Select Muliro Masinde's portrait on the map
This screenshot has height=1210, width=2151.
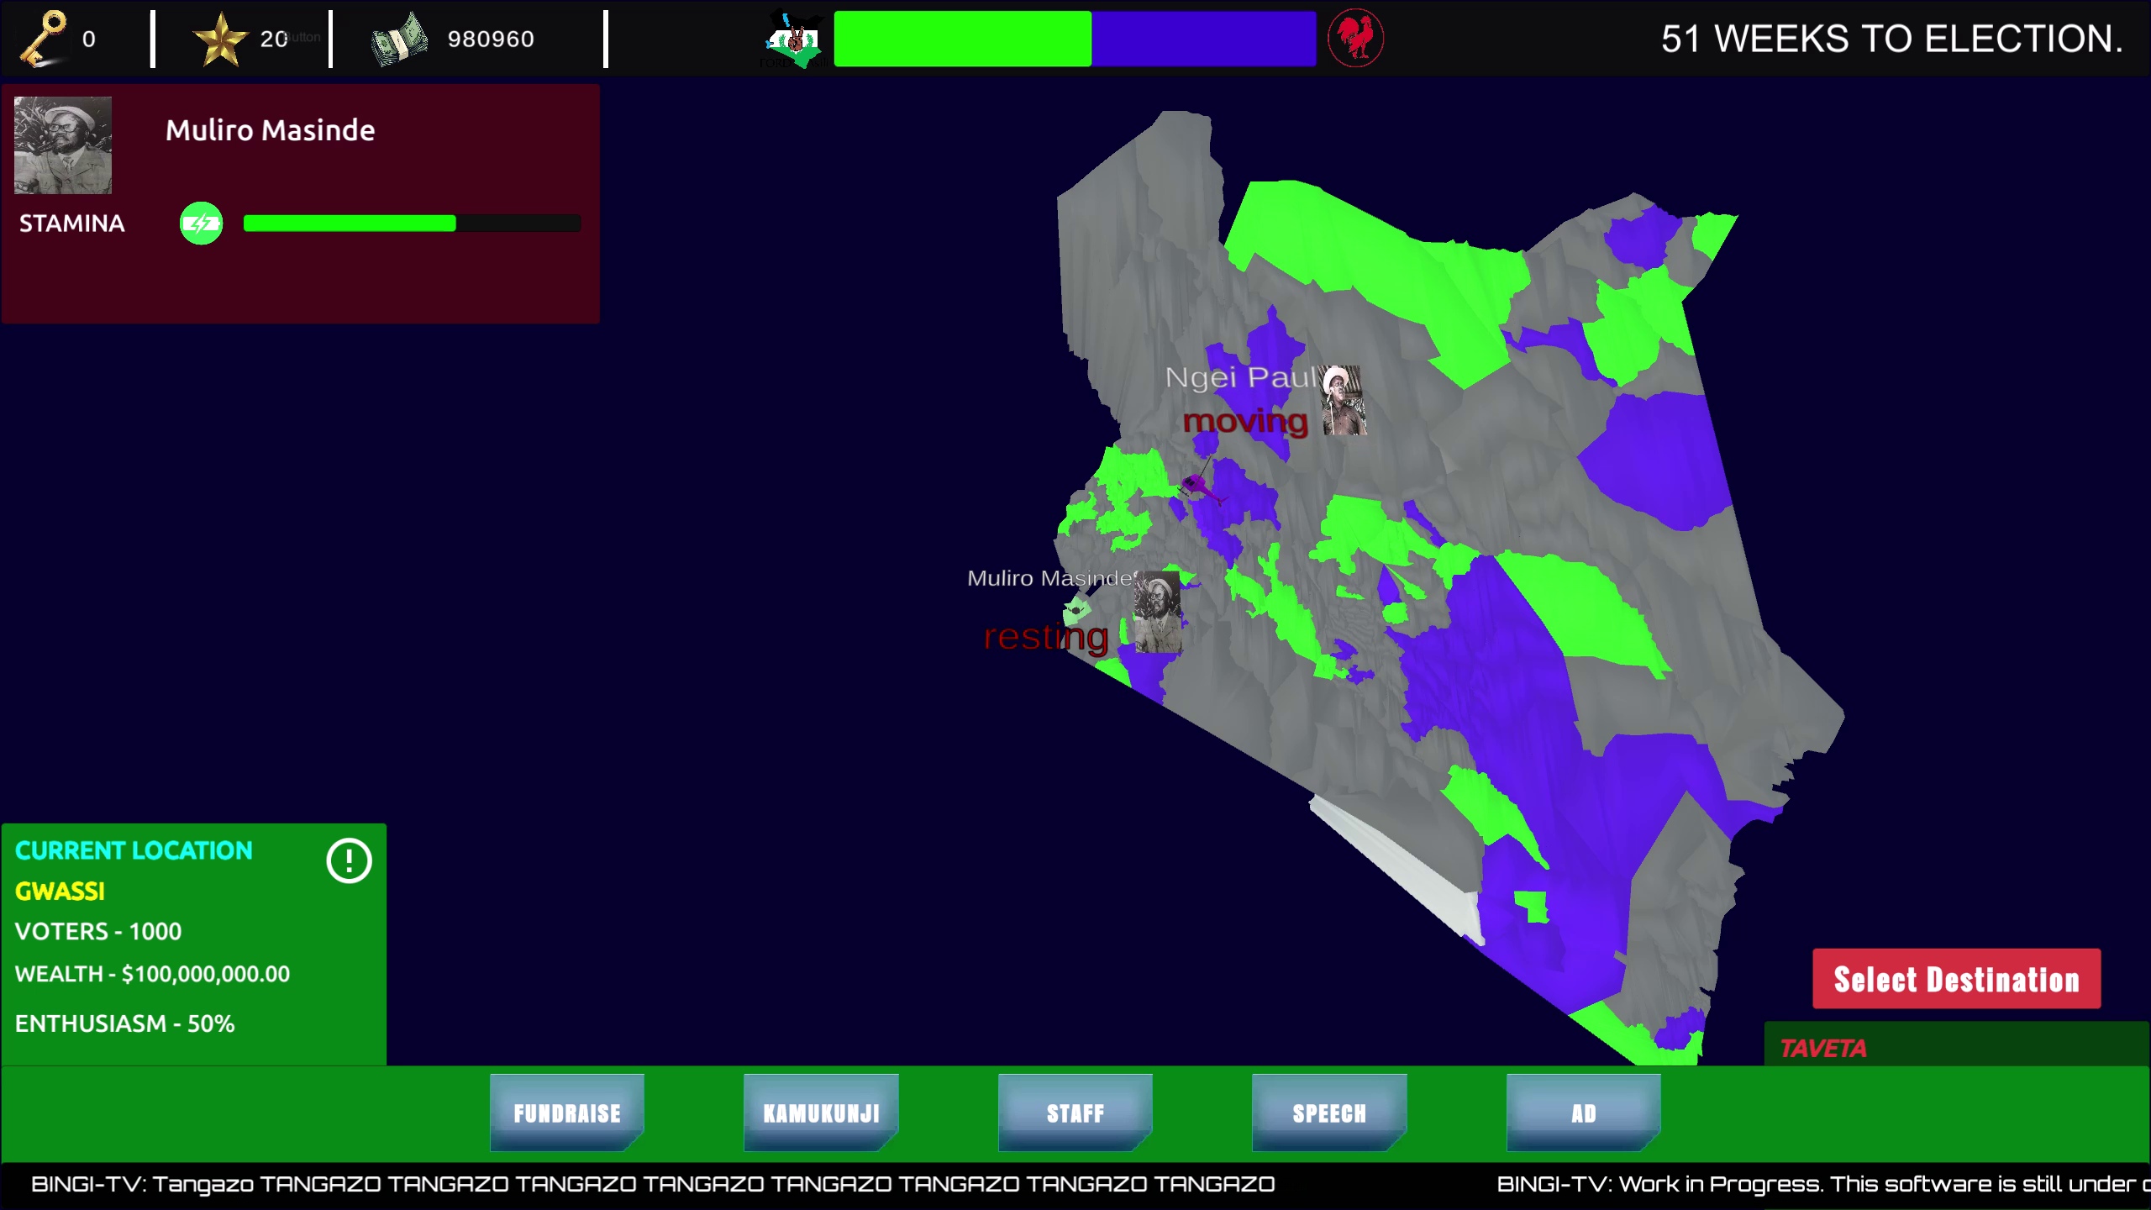1157,612
